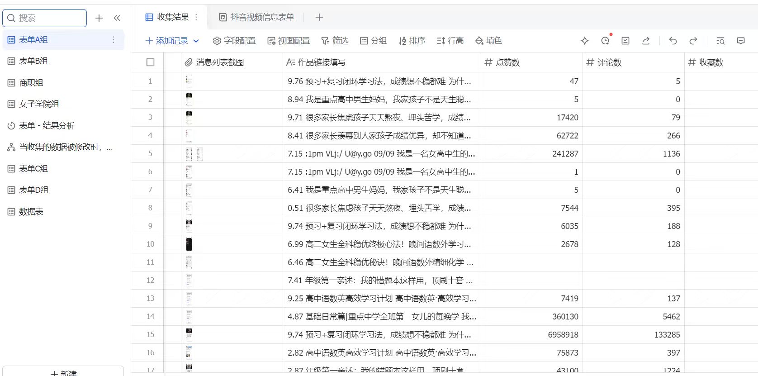Click the undo arrow icon
Image resolution: width=758 pixels, height=376 pixels.
point(673,41)
